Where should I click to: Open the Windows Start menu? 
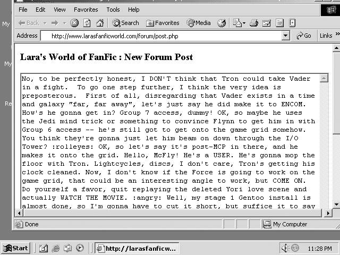(x=16, y=248)
